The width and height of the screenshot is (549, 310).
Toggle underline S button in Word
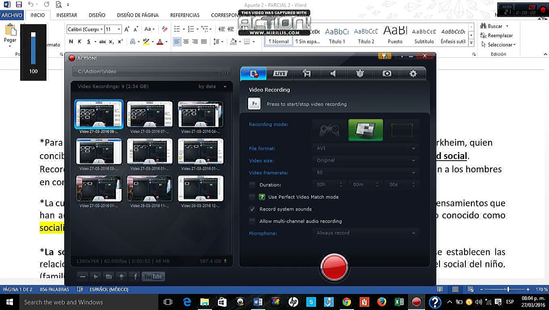coord(89,42)
